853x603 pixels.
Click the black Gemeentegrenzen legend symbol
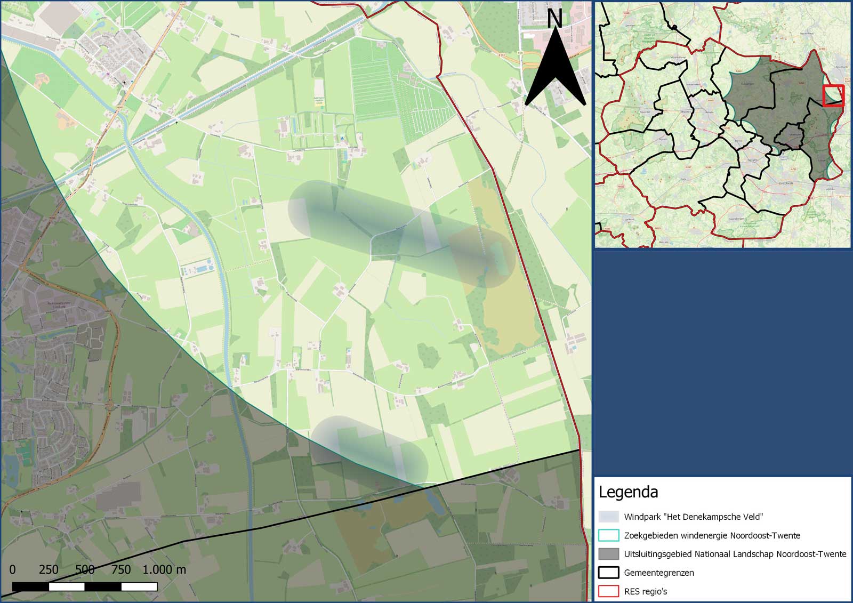pyautogui.click(x=609, y=572)
